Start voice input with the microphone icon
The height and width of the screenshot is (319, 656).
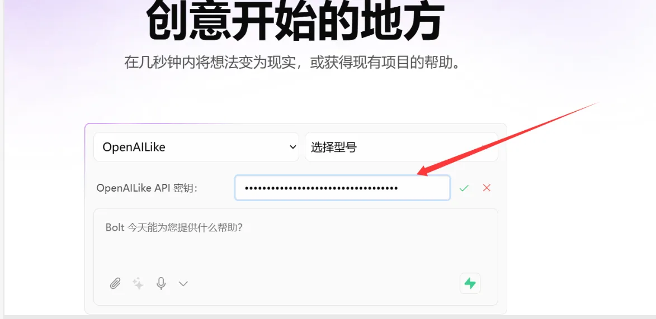click(161, 284)
